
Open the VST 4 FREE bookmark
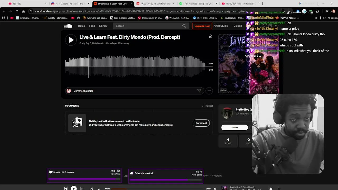click(x=205, y=18)
